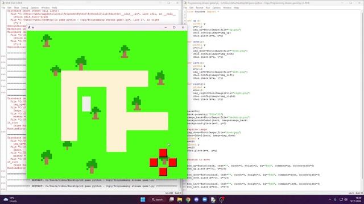Open File menu in IDLE Shell window

tap(3, 7)
